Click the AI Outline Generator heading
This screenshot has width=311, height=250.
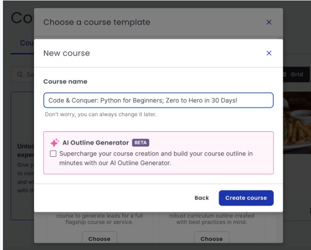click(96, 143)
